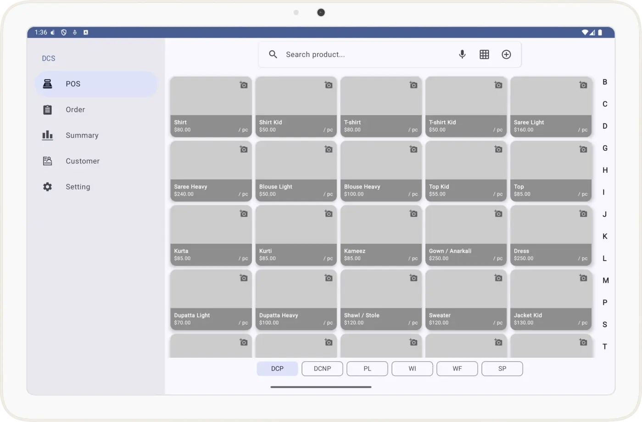Image resolution: width=642 pixels, height=422 pixels.
Task: Select the Saree Heavy product tile
Action: (210, 171)
